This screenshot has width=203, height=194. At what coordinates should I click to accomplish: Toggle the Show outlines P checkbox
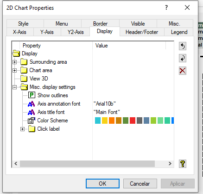pos(32,95)
